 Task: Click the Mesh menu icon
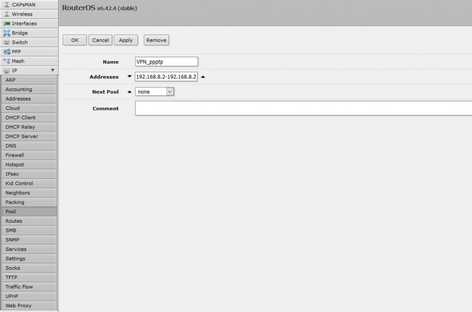(7, 61)
